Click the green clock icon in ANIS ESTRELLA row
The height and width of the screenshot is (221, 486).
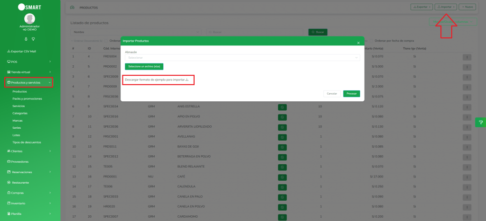tap(282, 106)
